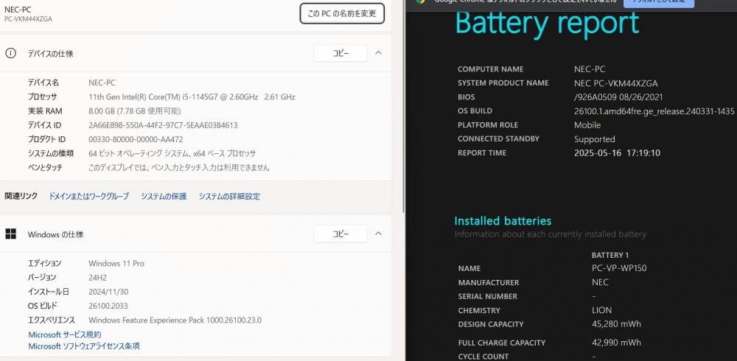Select the Windows 11 Pro edition text
This screenshot has height=361, width=737.
coord(116,263)
